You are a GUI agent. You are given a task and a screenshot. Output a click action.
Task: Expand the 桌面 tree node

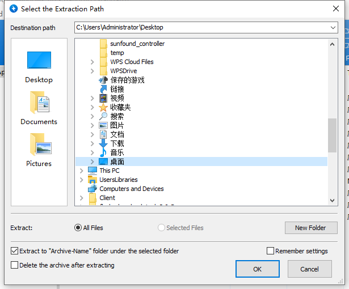(x=92, y=162)
